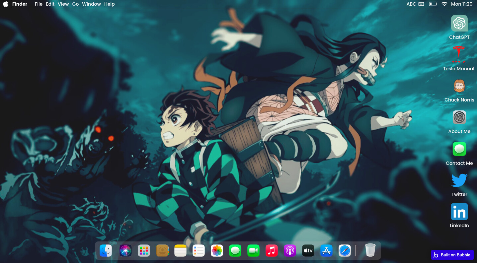This screenshot has width=477, height=263.
Task: Open the Photos app in the dock
Action: 217,250
